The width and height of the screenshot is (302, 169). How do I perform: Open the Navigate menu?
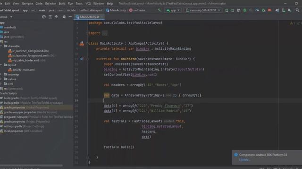click(x=27, y=3)
